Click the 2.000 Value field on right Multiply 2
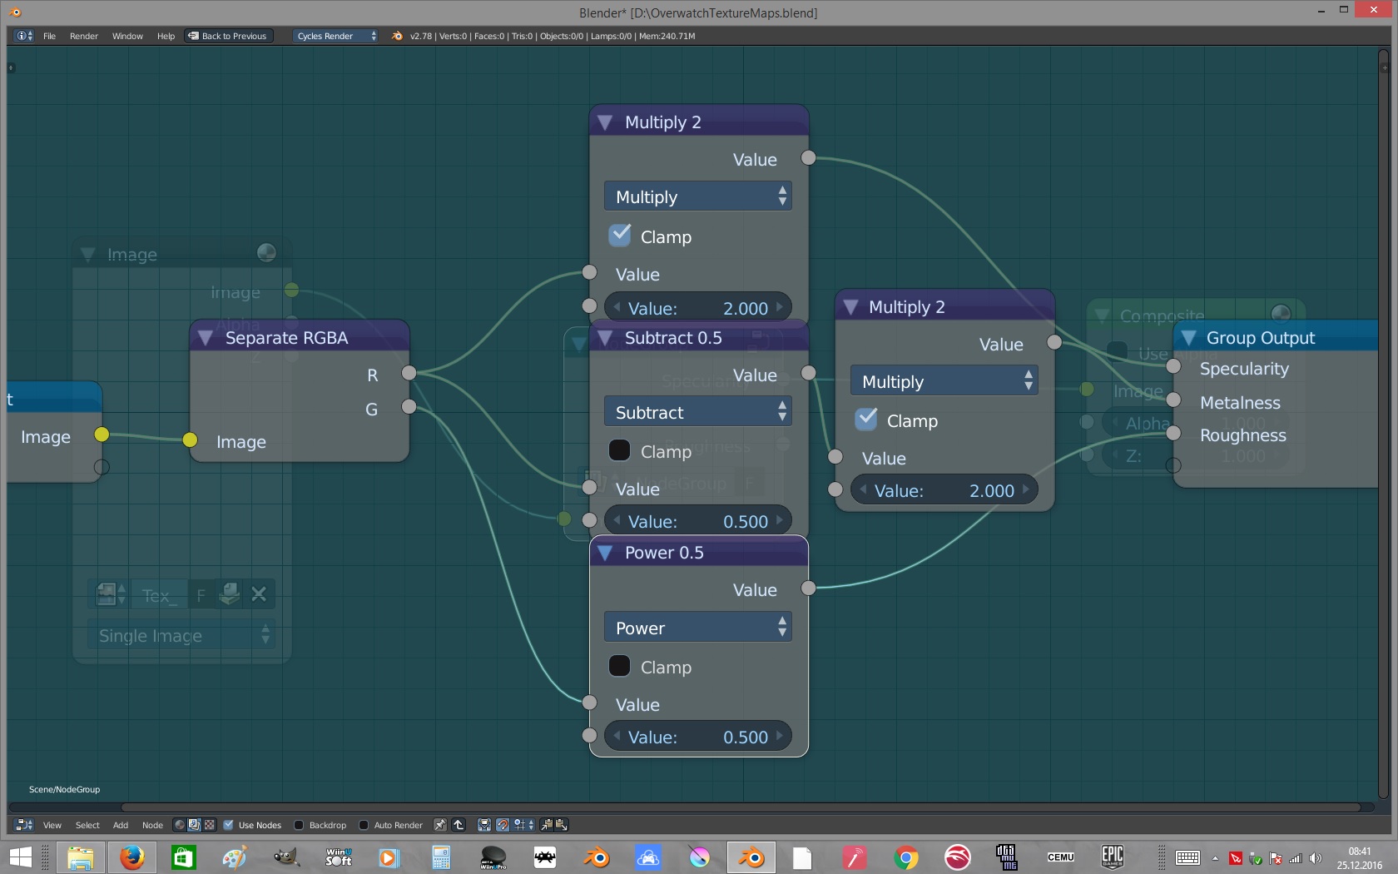The width and height of the screenshot is (1398, 874). pos(944,490)
